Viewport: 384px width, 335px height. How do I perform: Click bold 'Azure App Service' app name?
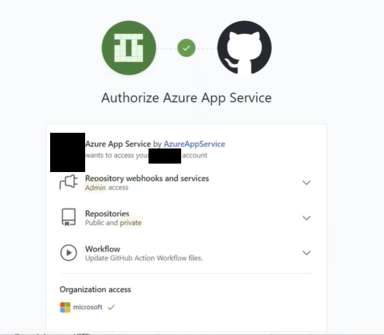118,144
